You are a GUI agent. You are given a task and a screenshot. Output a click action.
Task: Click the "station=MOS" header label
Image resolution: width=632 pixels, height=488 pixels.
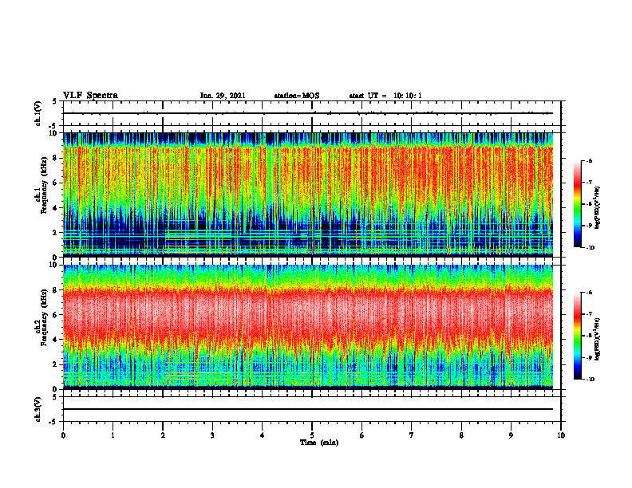tap(297, 96)
